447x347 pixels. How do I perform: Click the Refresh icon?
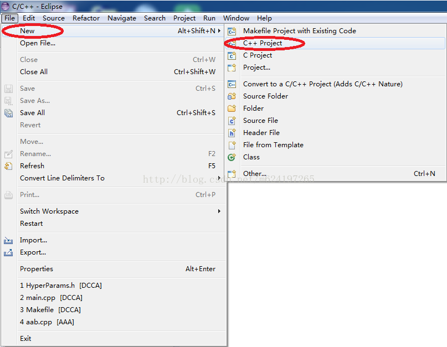[x=8, y=166]
